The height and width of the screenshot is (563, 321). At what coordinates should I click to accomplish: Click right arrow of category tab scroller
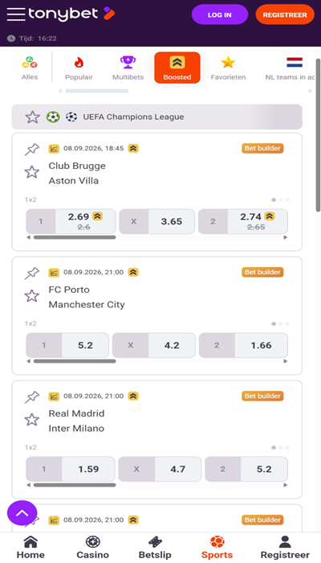coord(311,91)
